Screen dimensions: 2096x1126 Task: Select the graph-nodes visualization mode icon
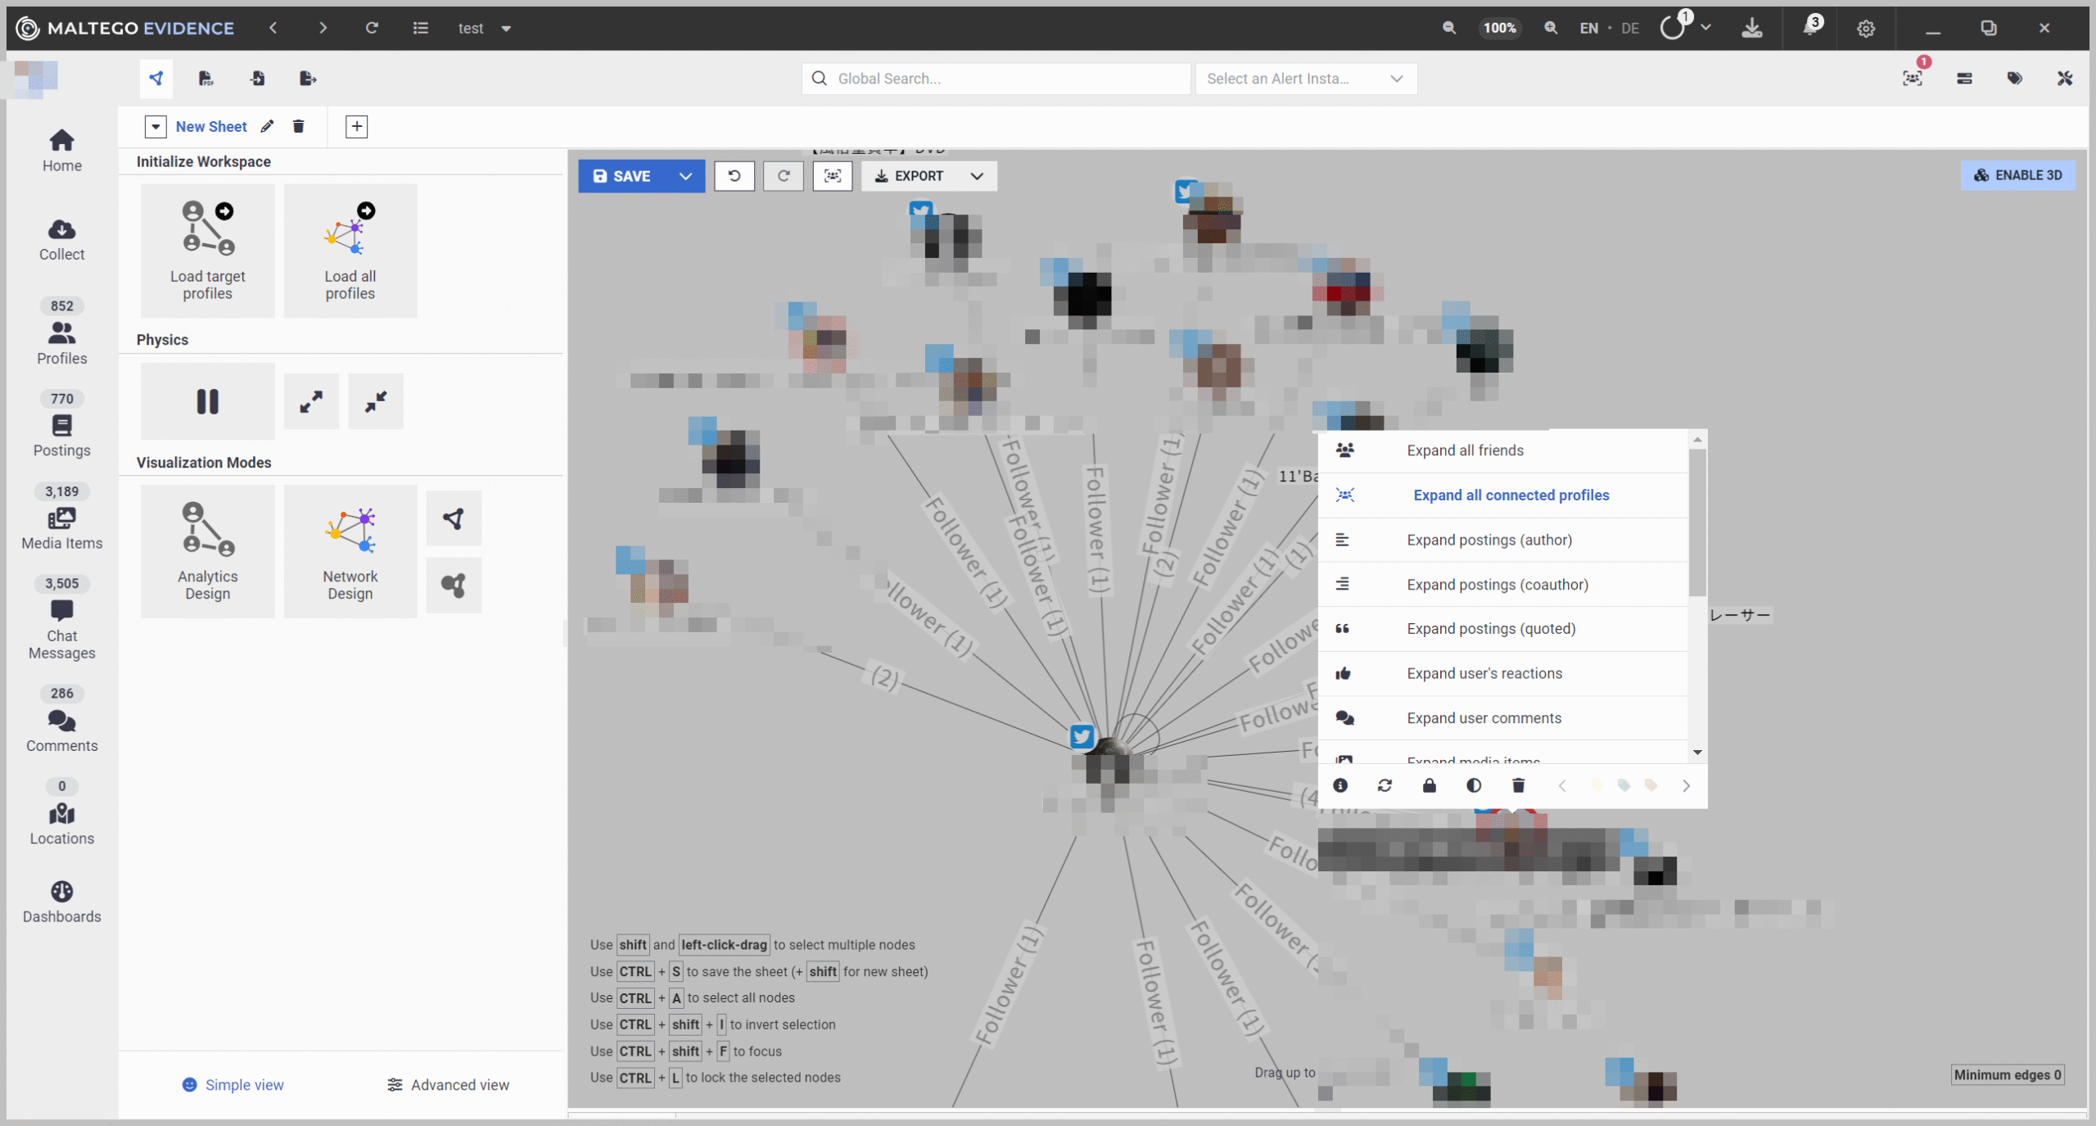[454, 518]
